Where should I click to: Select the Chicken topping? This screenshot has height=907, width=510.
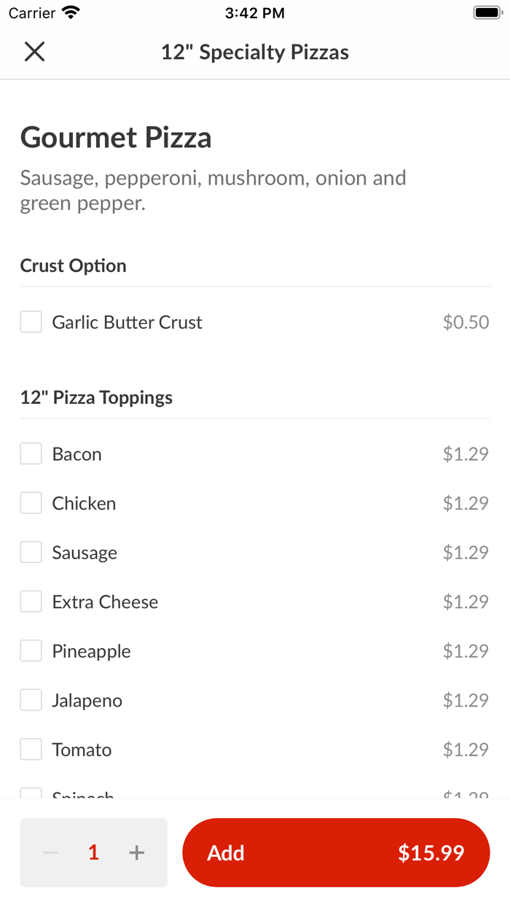tap(31, 502)
